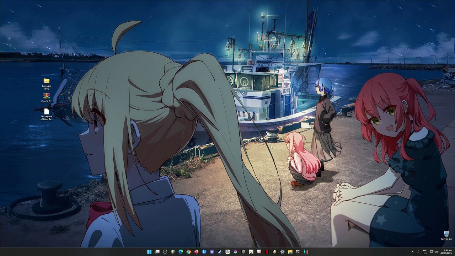Open the shield-shaped icon next to OBS
This screenshot has height=256, width=455.
pyautogui.click(x=173, y=252)
